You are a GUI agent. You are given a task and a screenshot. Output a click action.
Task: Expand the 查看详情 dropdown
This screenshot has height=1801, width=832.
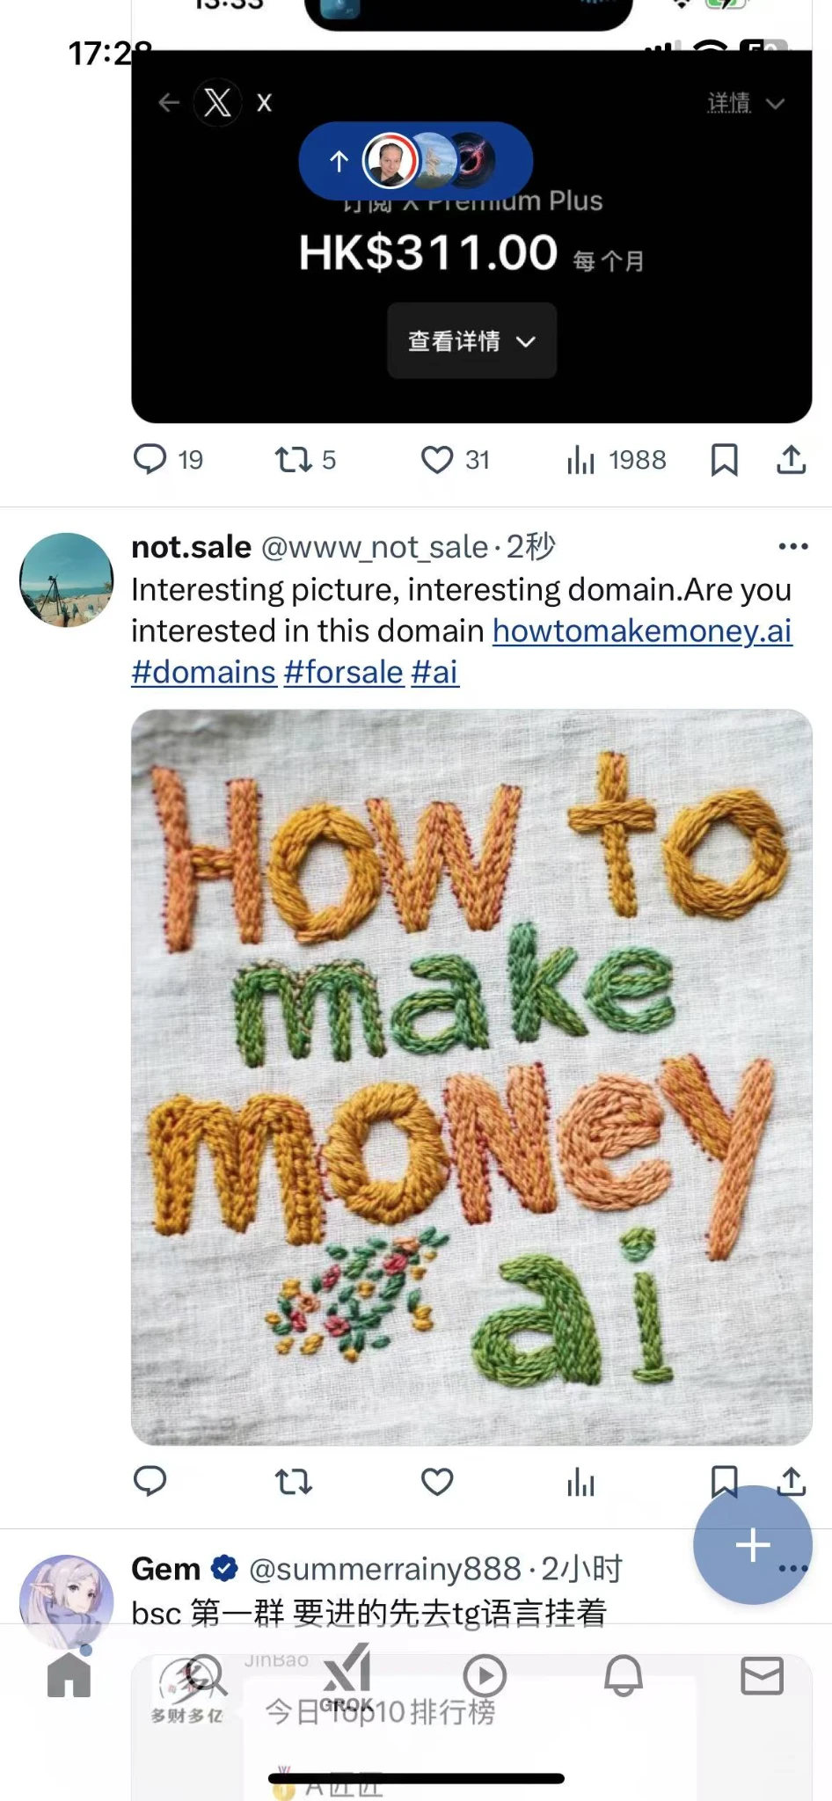pyautogui.click(x=471, y=341)
